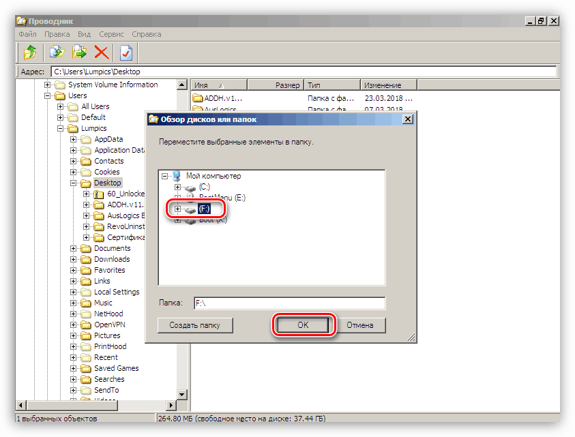Expand the AppData folder node
The image size is (575, 437).
[74, 140]
